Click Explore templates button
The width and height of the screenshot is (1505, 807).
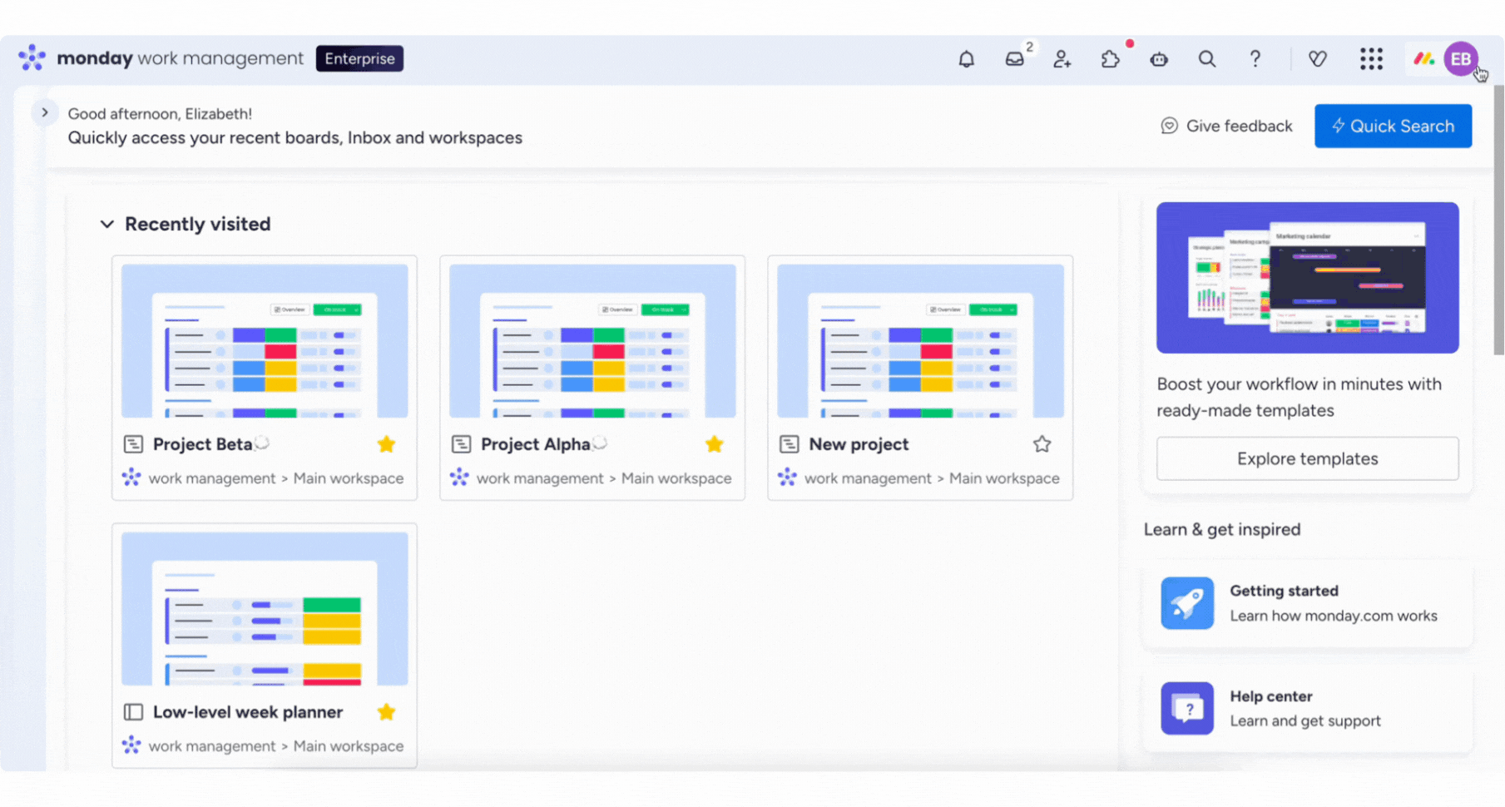(x=1307, y=458)
